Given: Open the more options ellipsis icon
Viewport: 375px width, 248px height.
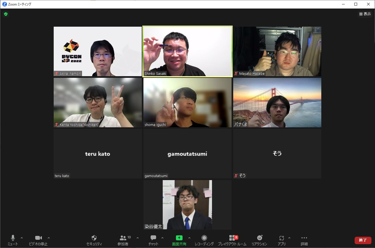Looking at the screenshot, I should pyautogui.click(x=304, y=238).
